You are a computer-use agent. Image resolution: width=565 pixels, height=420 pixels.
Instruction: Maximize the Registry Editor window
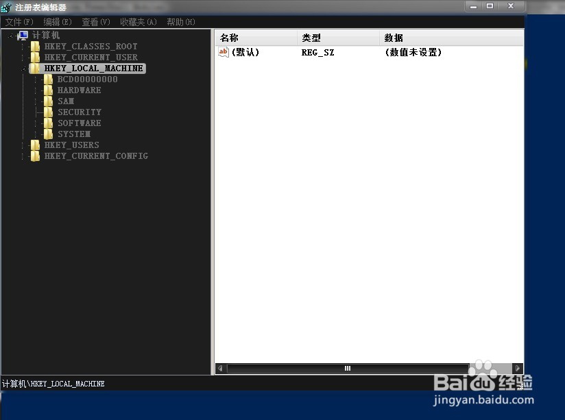pos(490,6)
